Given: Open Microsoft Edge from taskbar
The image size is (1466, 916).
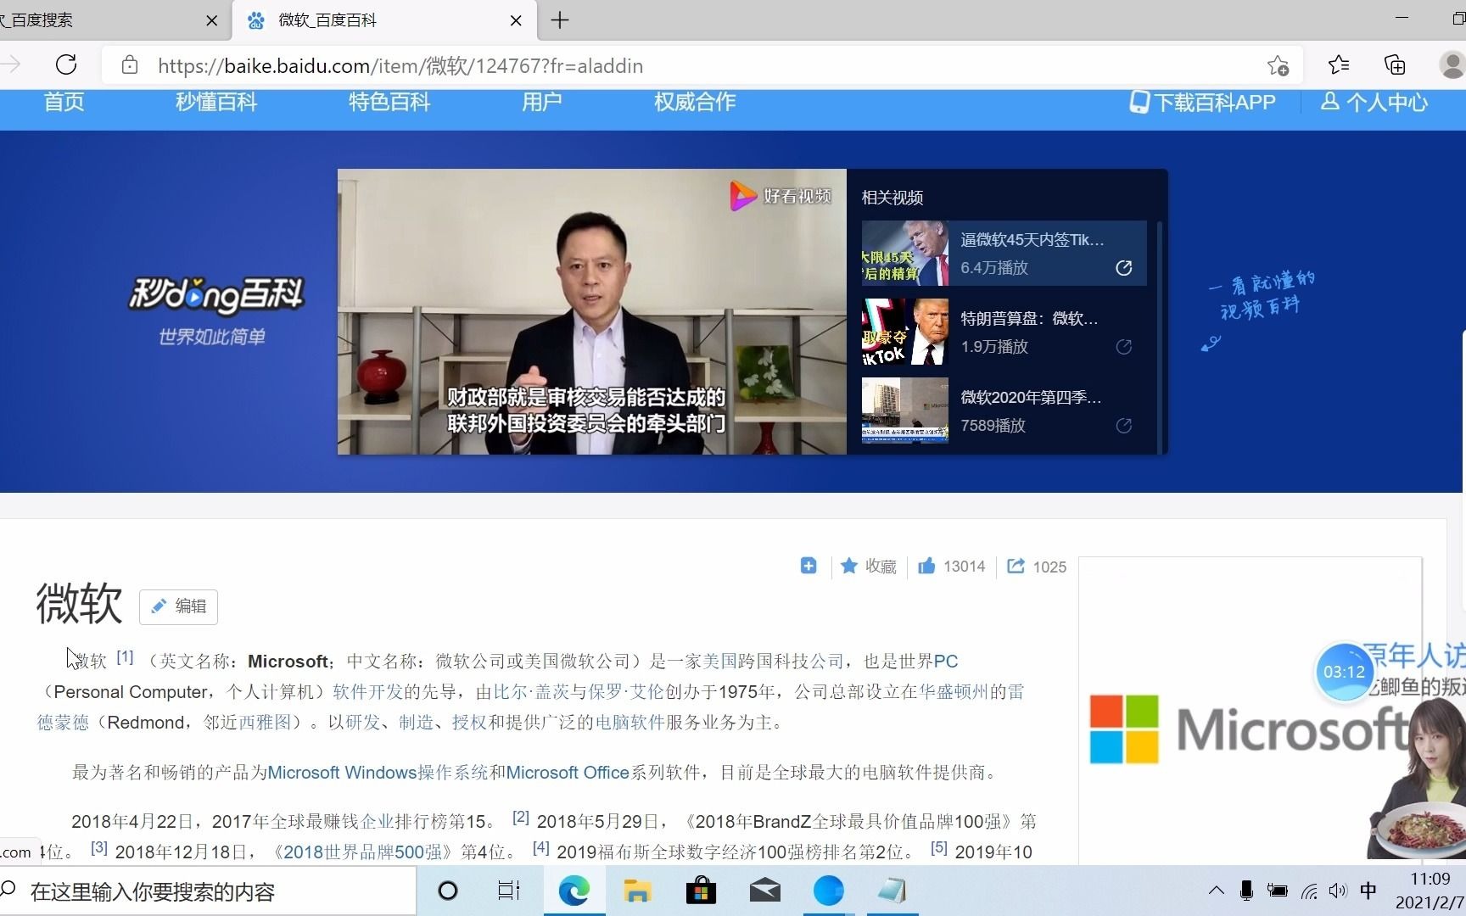Looking at the screenshot, I should click(574, 891).
